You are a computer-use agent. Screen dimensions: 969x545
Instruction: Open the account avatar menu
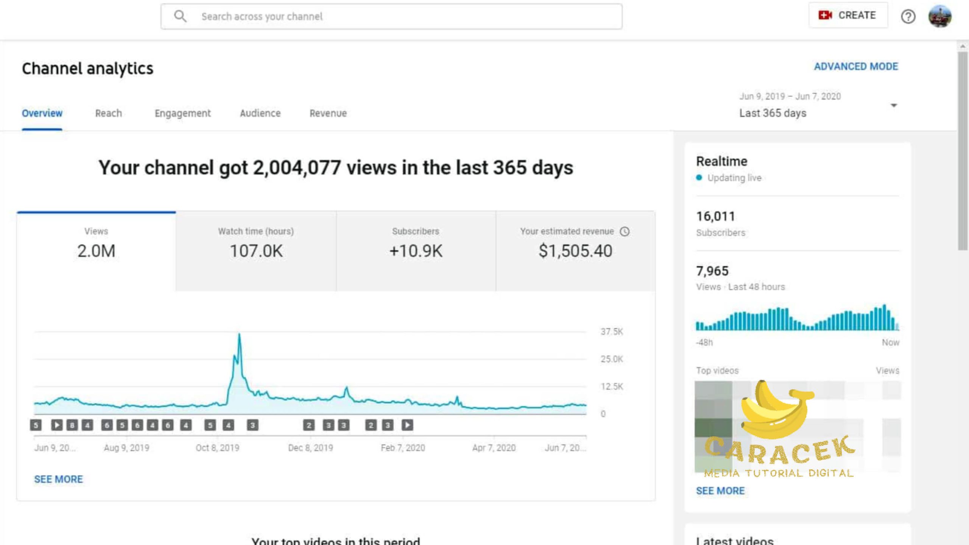pos(939,16)
